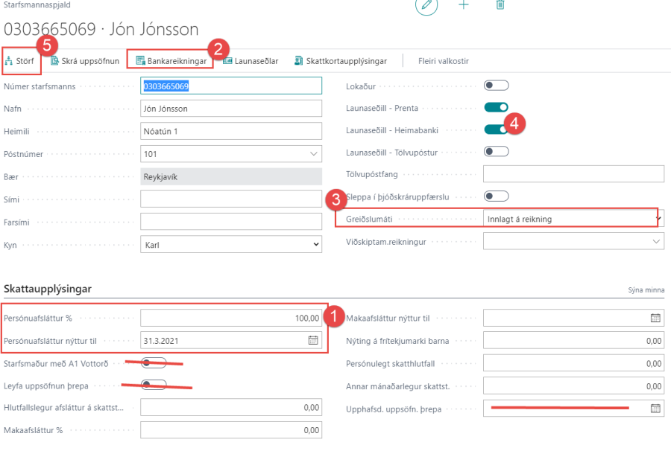Click the plus icon to add new
Viewport: 671px width, 451px height.
463,5
